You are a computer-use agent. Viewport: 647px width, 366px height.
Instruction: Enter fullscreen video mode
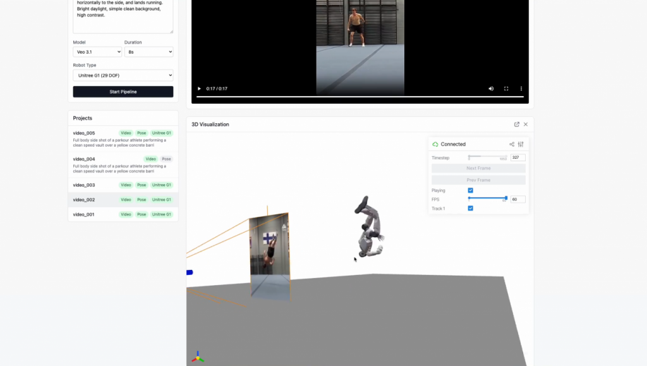coord(506,88)
